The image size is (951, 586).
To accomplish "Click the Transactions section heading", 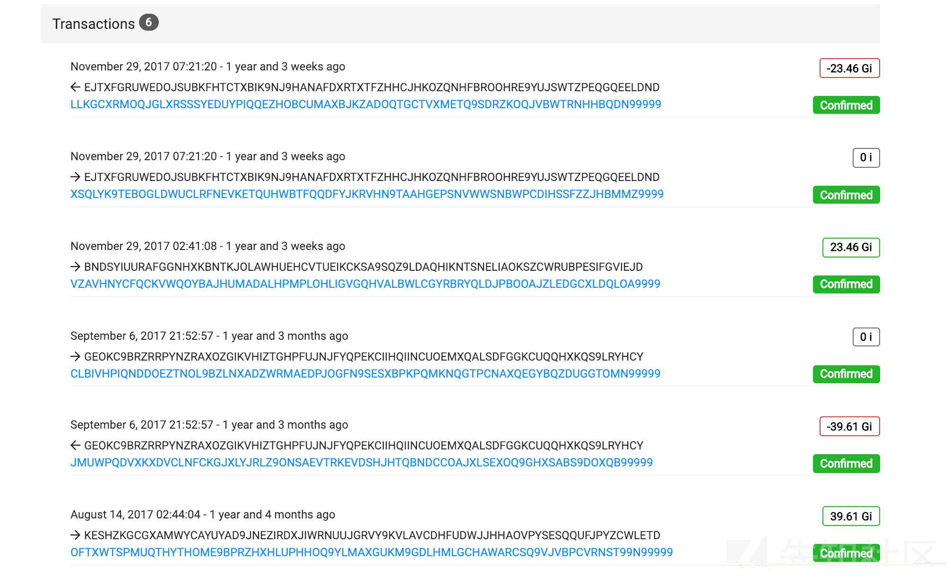I will pos(94,24).
